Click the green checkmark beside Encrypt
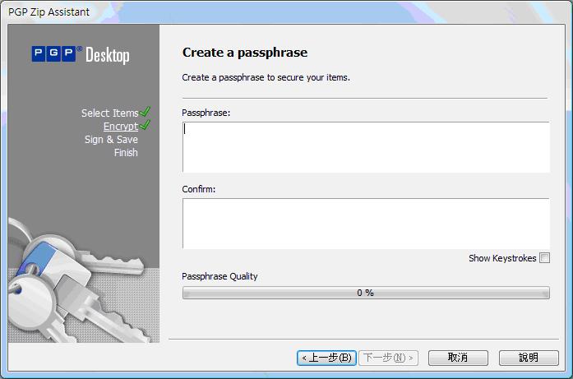 pos(146,126)
